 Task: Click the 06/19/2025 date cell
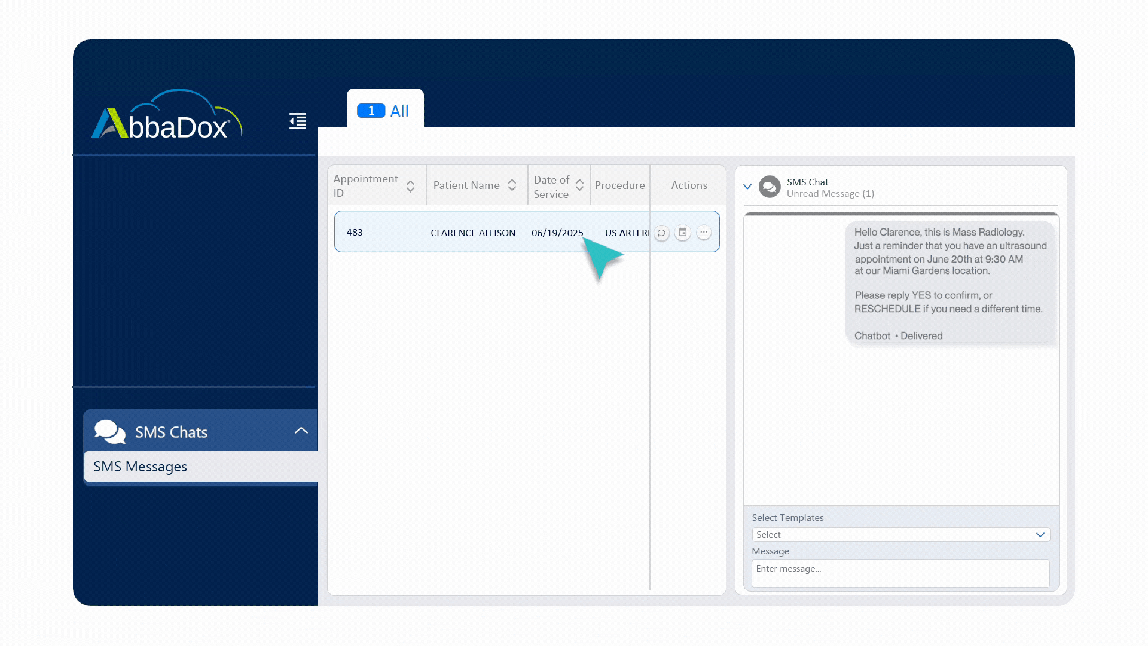[x=557, y=233]
